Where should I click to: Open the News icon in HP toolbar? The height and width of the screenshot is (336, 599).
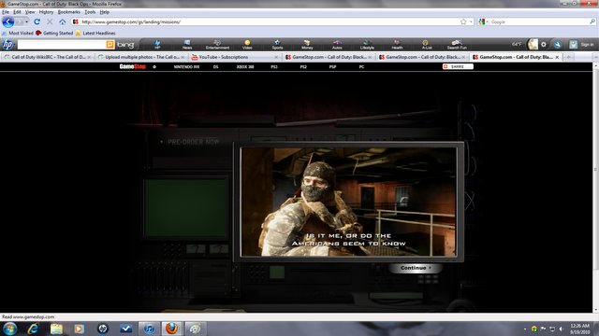click(x=187, y=45)
